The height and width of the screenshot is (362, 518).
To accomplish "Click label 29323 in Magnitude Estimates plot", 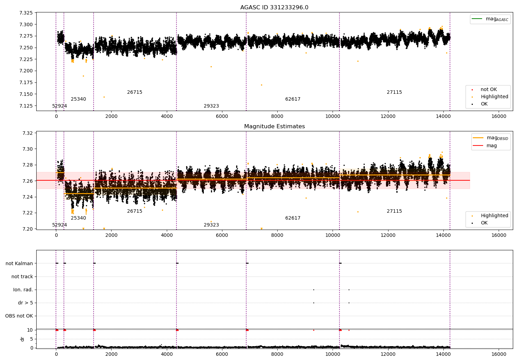I will [211, 225].
